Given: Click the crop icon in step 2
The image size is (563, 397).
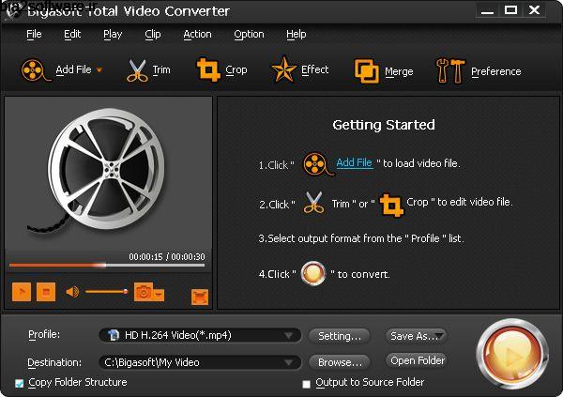Looking at the screenshot, I should (391, 205).
